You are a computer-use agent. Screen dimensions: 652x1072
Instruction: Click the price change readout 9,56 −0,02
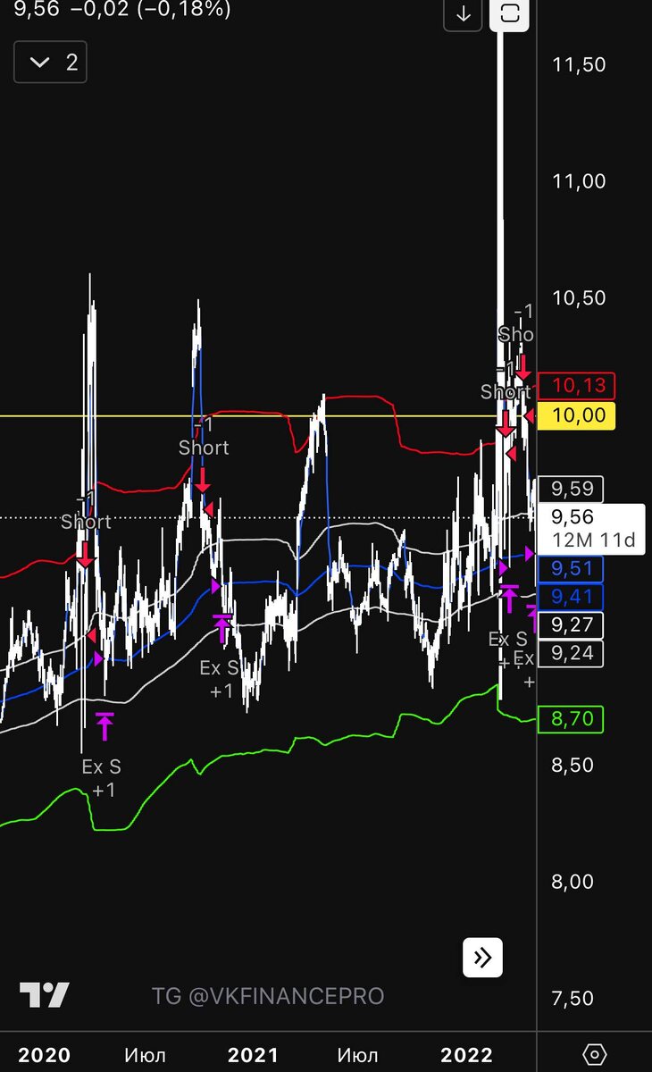coord(122,10)
